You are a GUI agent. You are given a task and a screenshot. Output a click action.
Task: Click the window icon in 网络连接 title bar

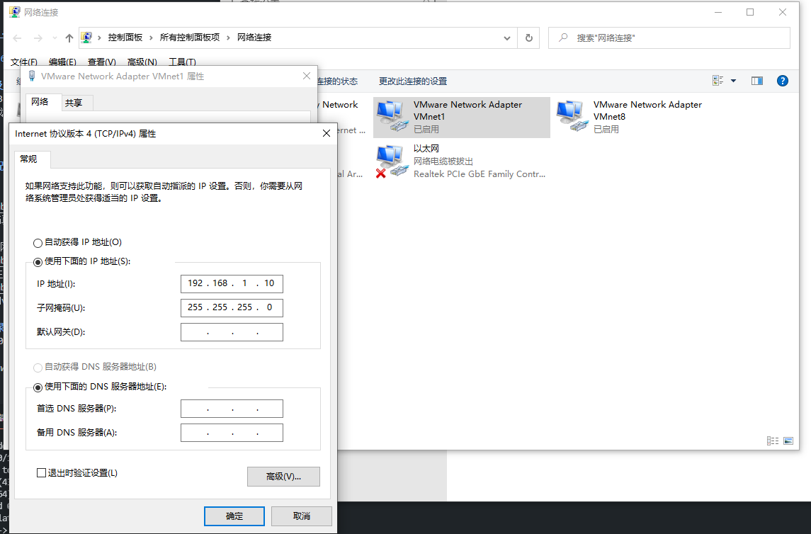14,12
